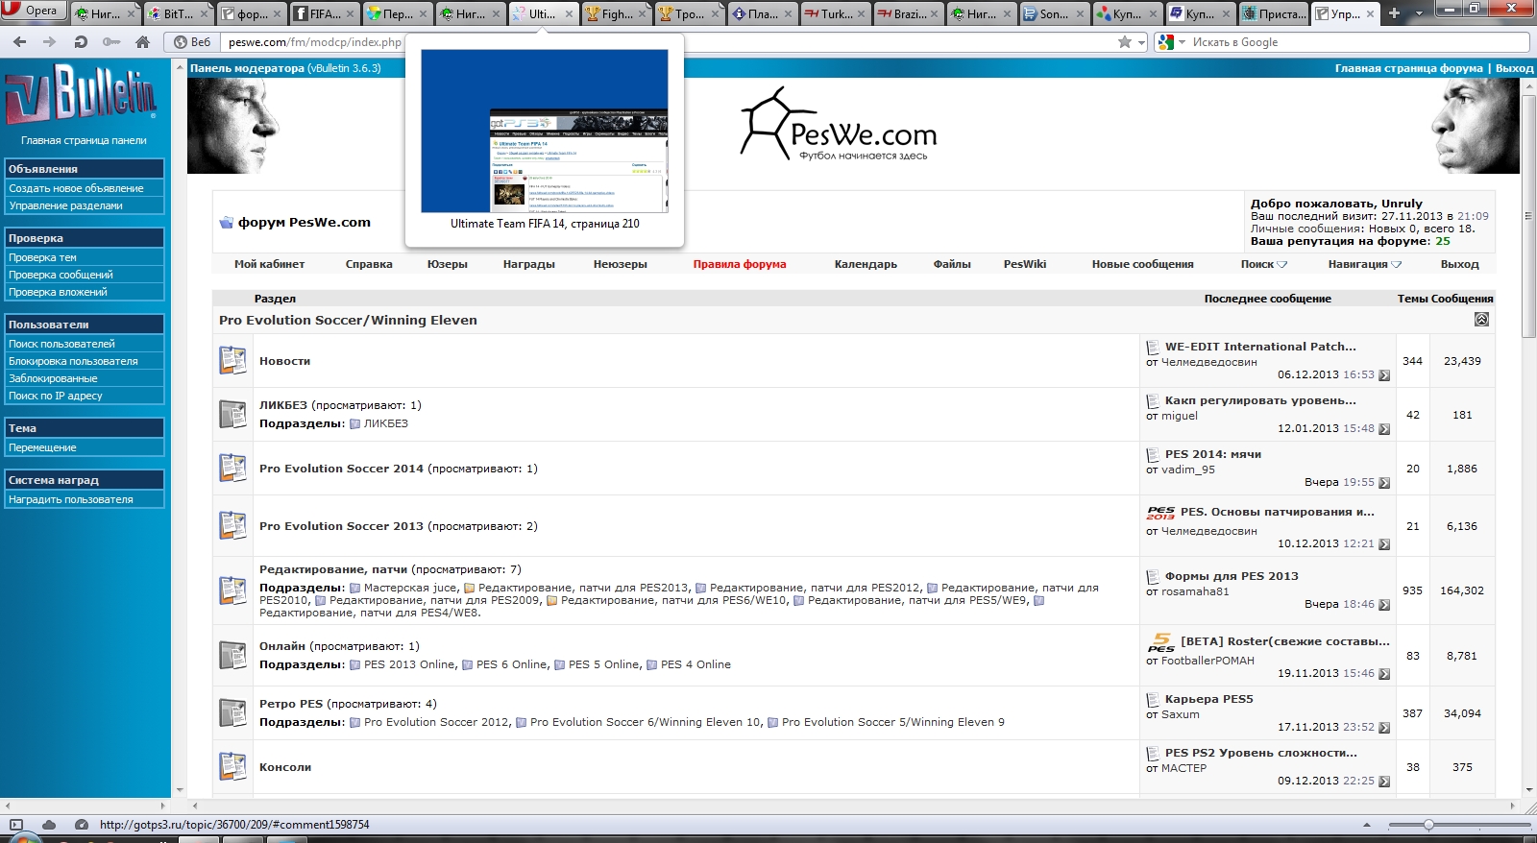Open the Opera main menu button

point(34,11)
